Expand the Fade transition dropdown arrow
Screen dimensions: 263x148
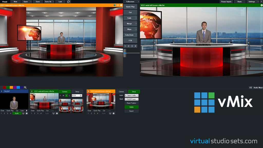click(136, 18)
